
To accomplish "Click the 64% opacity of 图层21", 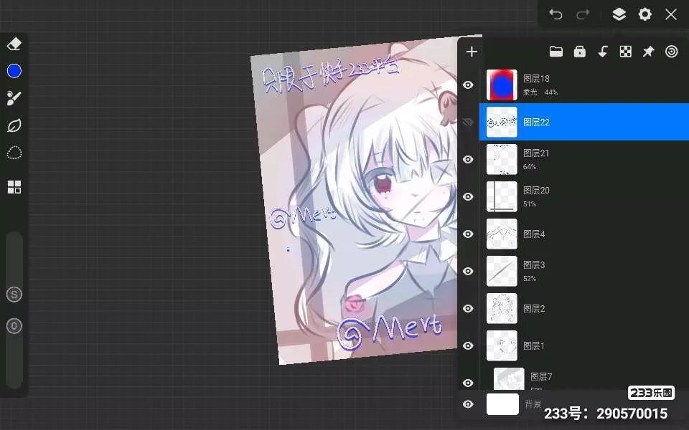I will (x=530, y=167).
